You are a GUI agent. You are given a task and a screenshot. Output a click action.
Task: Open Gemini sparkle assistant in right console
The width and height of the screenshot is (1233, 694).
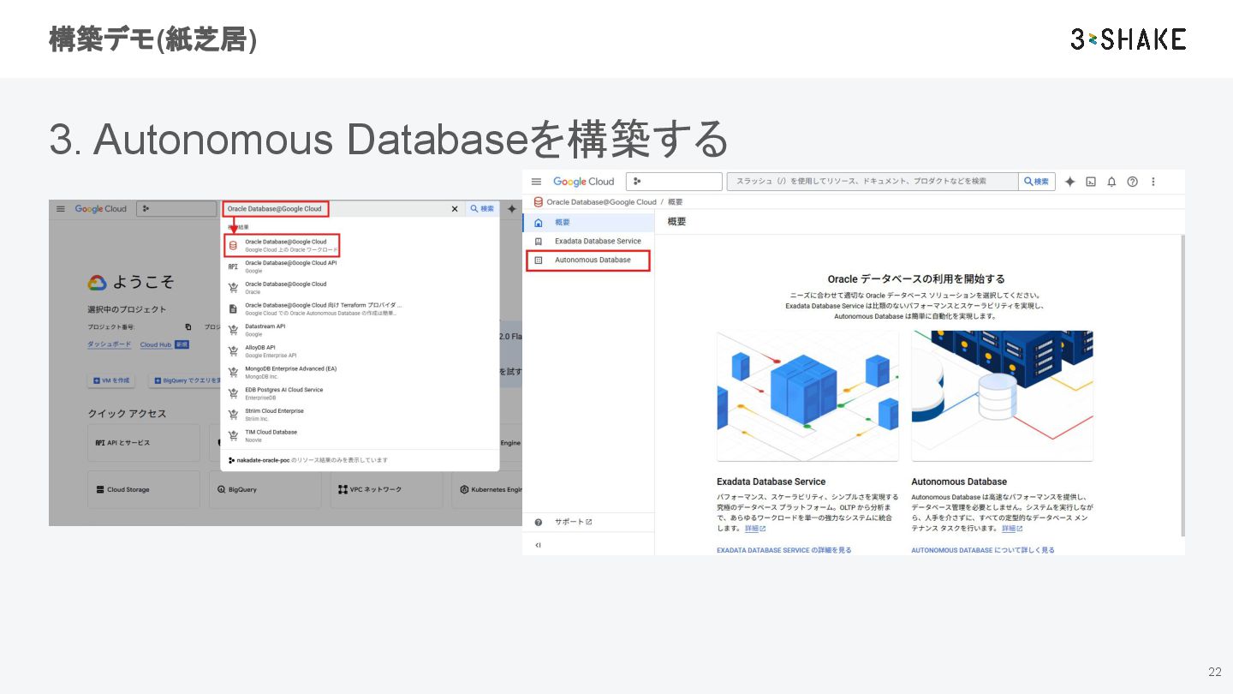pos(1069,182)
